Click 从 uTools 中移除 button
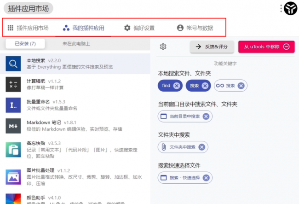Screen dimensions: 299x204 266,47
